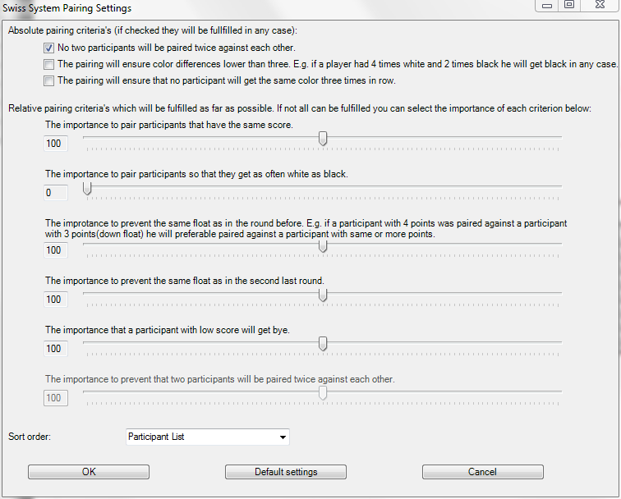621x499 pixels.
Task: Uncheck no two participants paired twice option
Action: [x=48, y=48]
